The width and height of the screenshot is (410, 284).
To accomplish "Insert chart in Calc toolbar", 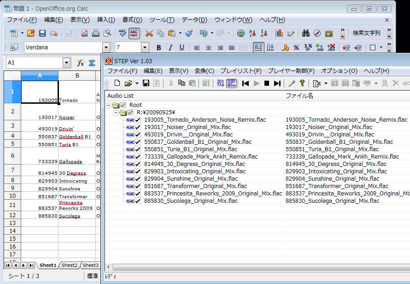I will pos(279,33).
